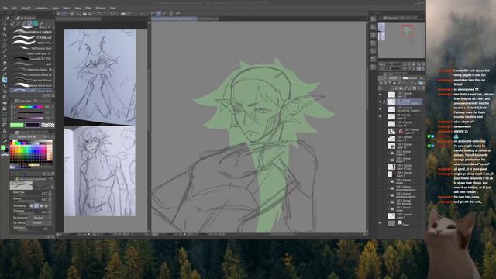Image resolution: width=496 pixels, height=279 pixels.
Task: Select the Move layer tool
Action: [x=5, y=40]
